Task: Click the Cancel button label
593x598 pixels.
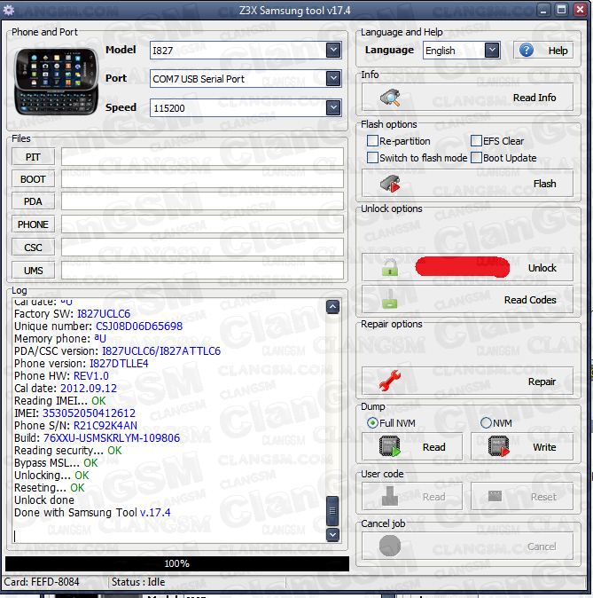Action: (542, 547)
